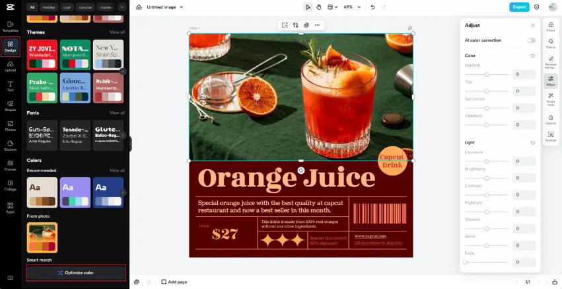Select the concise filter tag

click(86, 7)
